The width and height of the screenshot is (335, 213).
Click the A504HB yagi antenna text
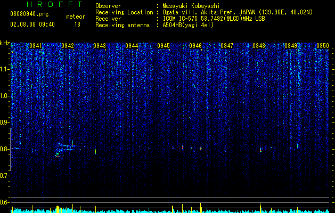188,25
